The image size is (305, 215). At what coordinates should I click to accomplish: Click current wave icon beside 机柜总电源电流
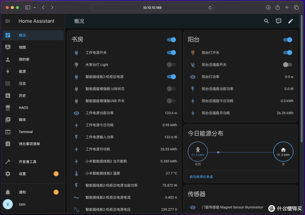pos(77,197)
